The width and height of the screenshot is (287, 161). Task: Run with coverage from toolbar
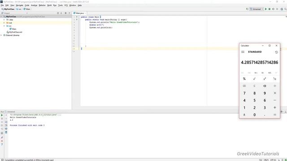pos(273,9)
